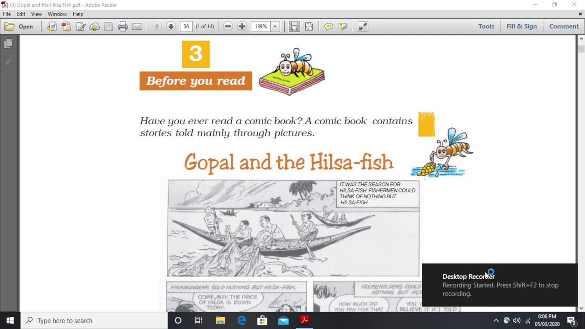Open the zoom level dropdown arrow
Viewport: 585px width, 329px height.
275,27
